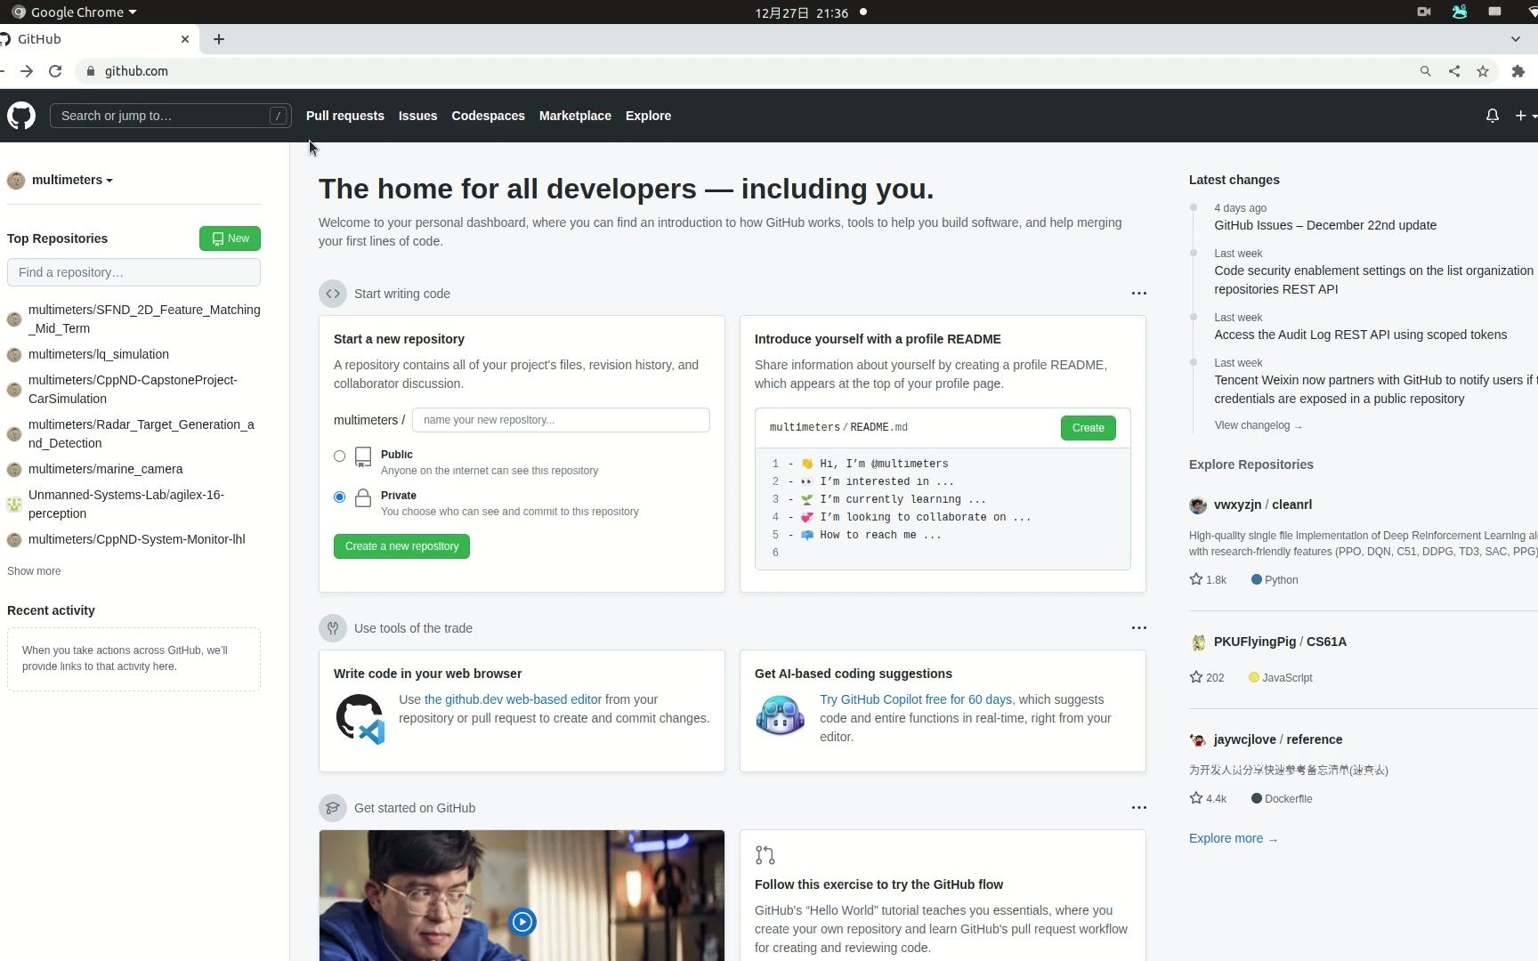The image size is (1538, 961).
Task: Open a new browser tab
Action: tap(219, 39)
